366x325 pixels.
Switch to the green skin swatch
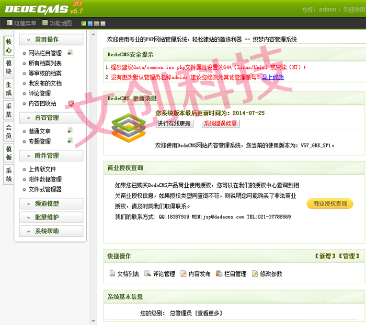click(84, 23)
